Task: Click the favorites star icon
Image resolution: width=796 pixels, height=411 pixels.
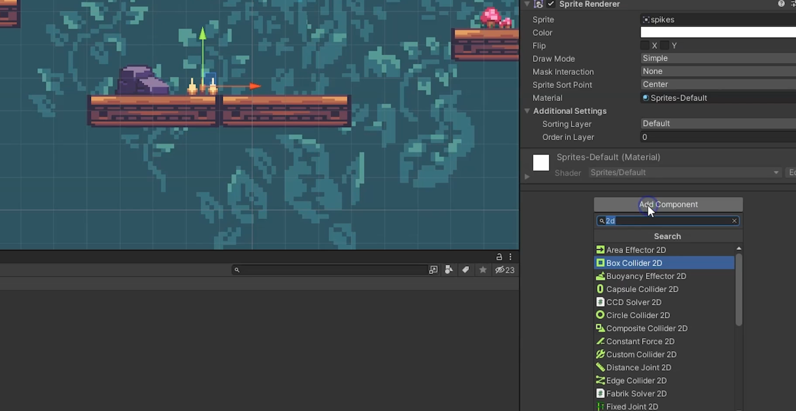Action: (x=483, y=270)
